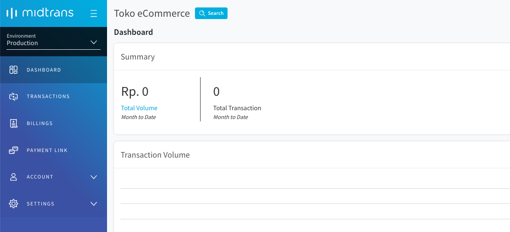The width and height of the screenshot is (510, 232).
Task: Click the Payment Link cards icon
Action: [13, 151]
